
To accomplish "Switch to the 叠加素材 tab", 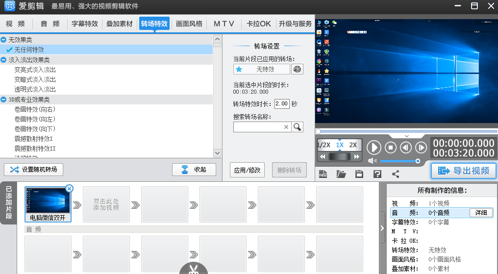I will 120,24.
